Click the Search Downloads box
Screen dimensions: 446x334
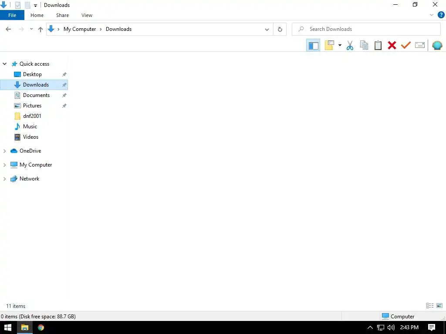coord(366,29)
